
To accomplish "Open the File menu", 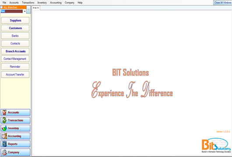I will (x=4, y=3).
